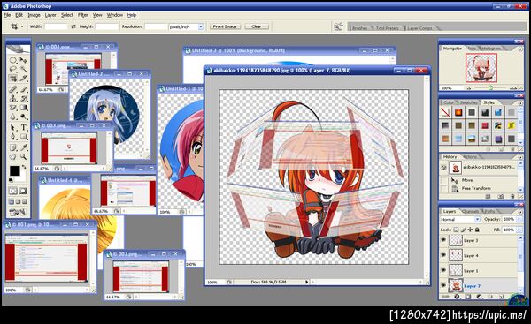The height and width of the screenshot is (324, 531).
Task: Toggle lock transparent pixels in Layers panel
Action: [456, 230]
